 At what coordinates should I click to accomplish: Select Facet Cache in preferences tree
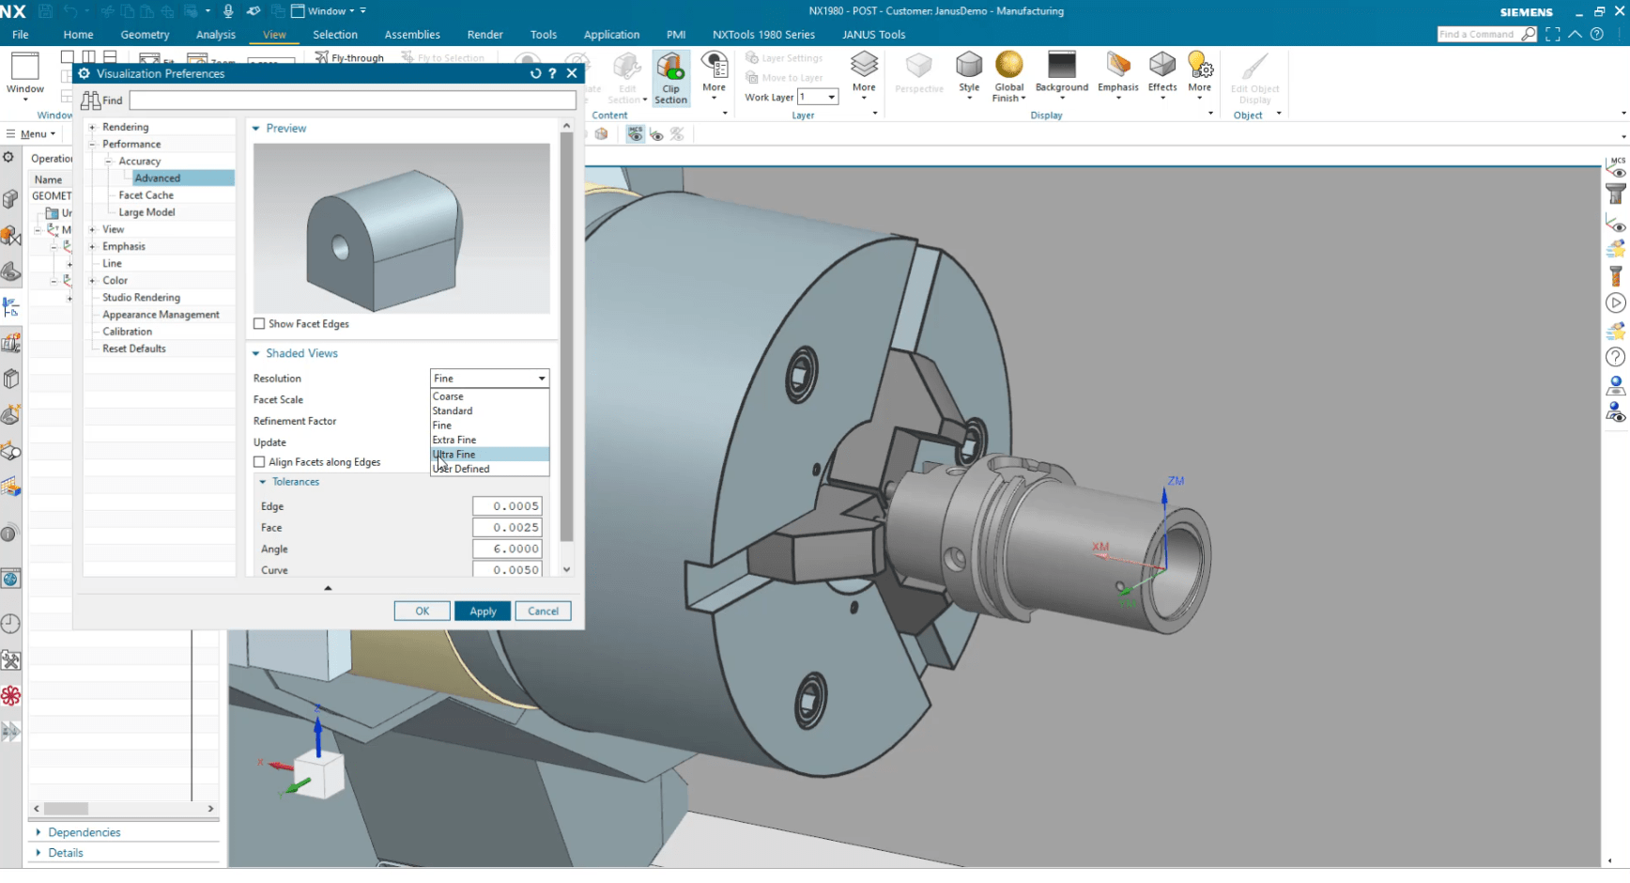146,195
